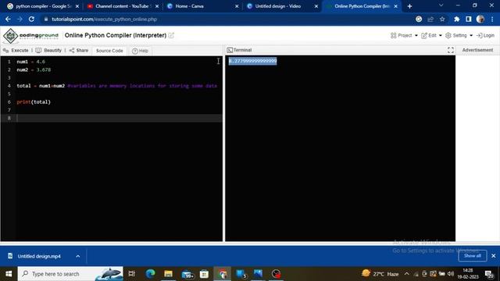This screenshot has width=500, height=281.
Task: Open the Chrome profile avatar
Action: click(480, 19)
